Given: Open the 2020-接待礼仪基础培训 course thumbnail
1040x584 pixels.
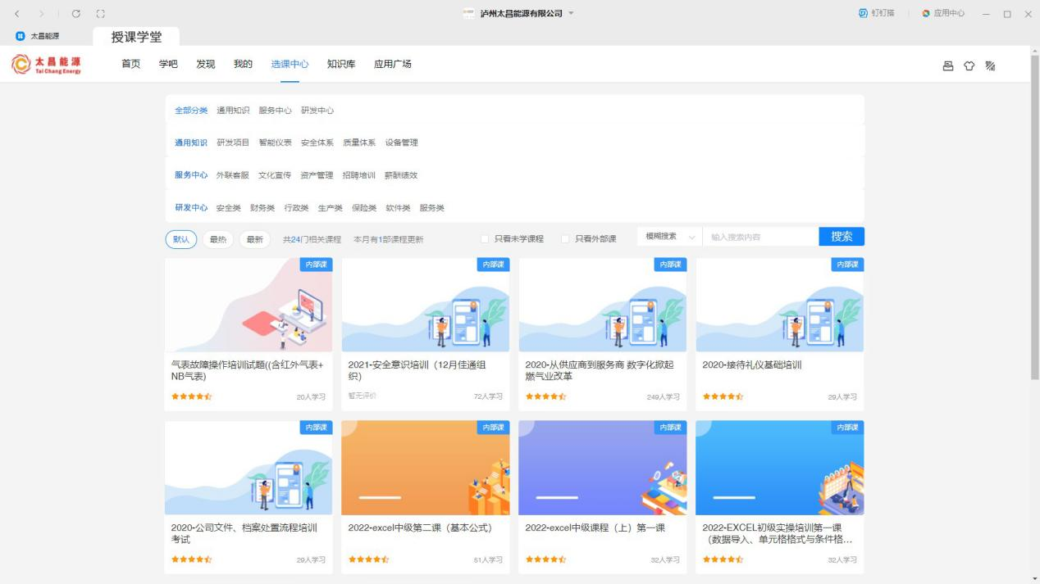Looking at the screenshot, I should [779, 306].
